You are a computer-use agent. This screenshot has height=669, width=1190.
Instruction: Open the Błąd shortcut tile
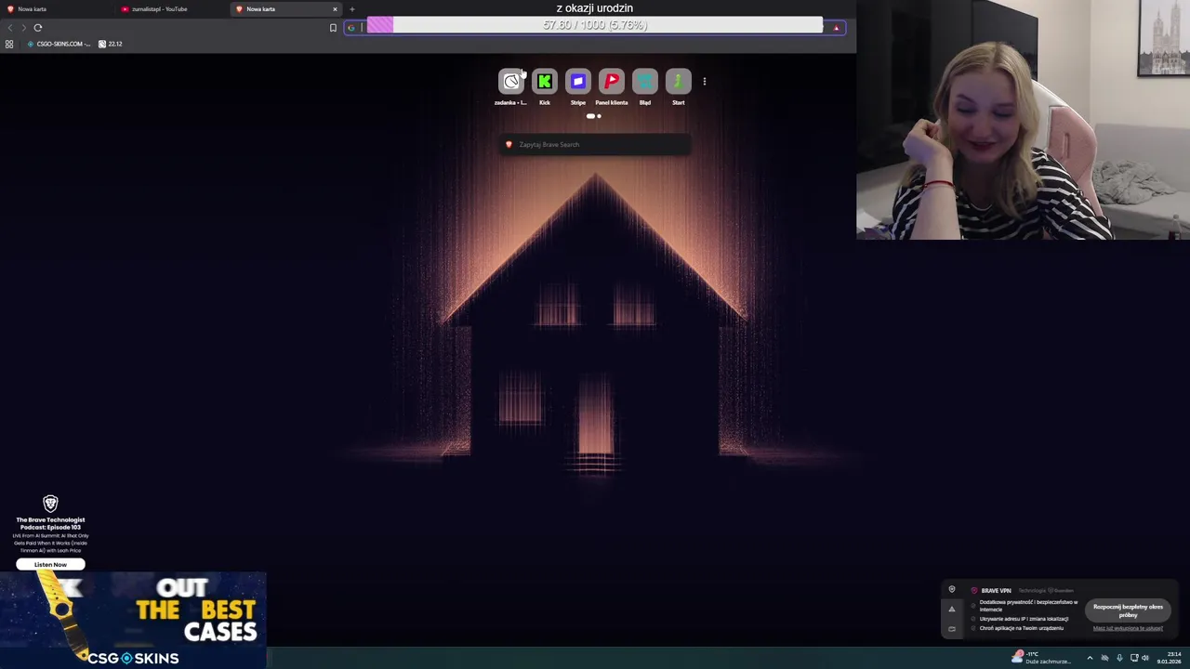coord(645,82)
